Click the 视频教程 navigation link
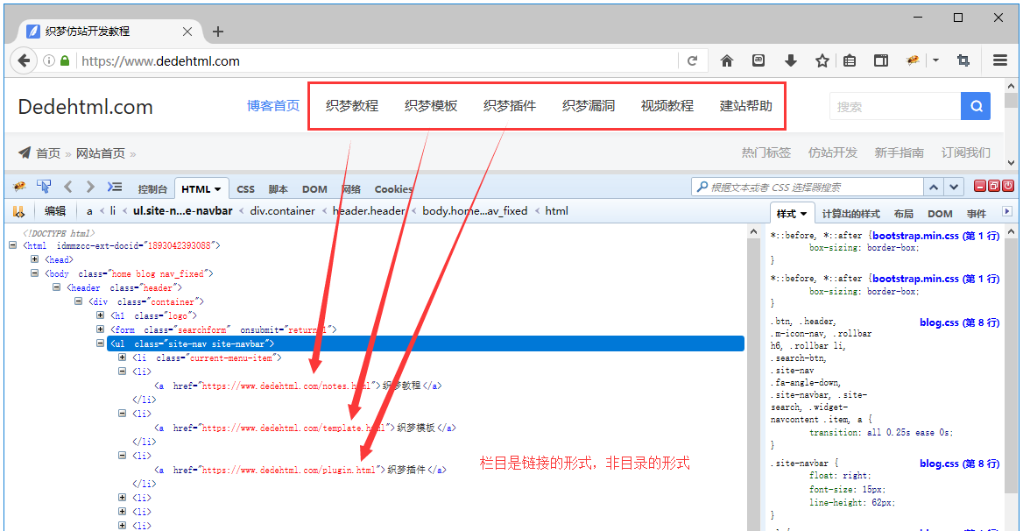Viewport: 1023px width, 531px height. (667, 106)
